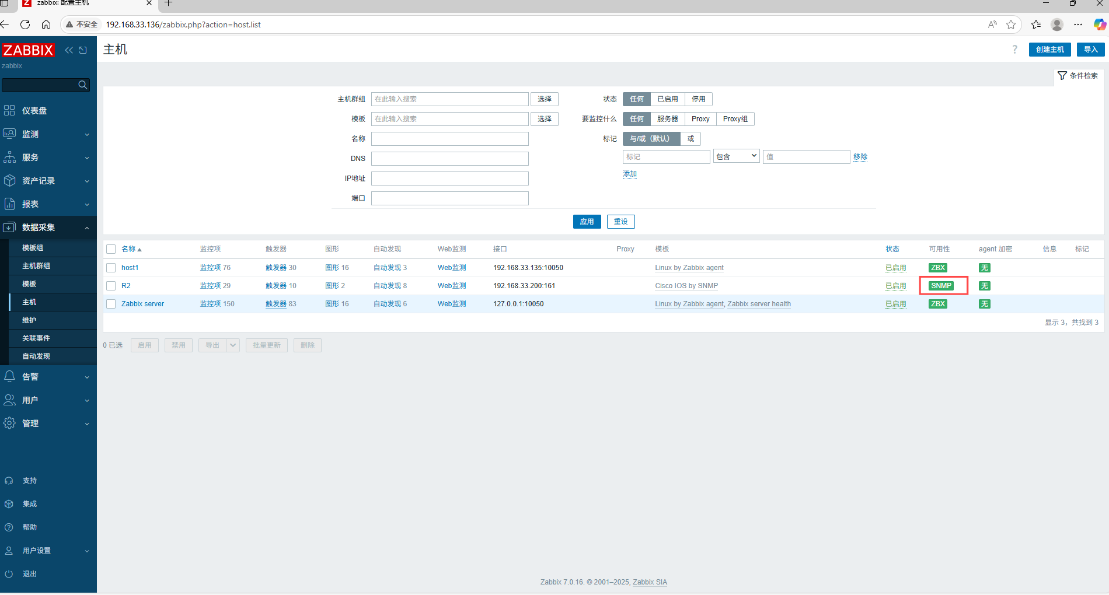Set 要监控什么 filter to 服务器
The height and width of the screenshot is (595, 1109).
[x=668, y=119]
